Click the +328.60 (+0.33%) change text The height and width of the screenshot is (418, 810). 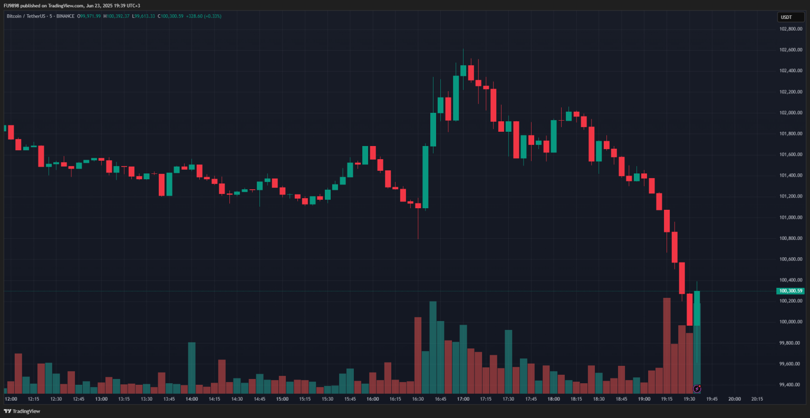[x=204, y=16]
